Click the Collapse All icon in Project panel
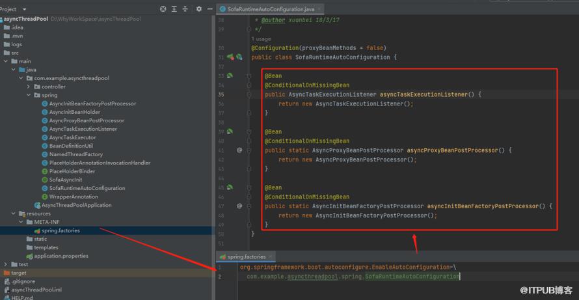Image resolution: width=579 pixels, height=300 pixels. tap(185, 9)
